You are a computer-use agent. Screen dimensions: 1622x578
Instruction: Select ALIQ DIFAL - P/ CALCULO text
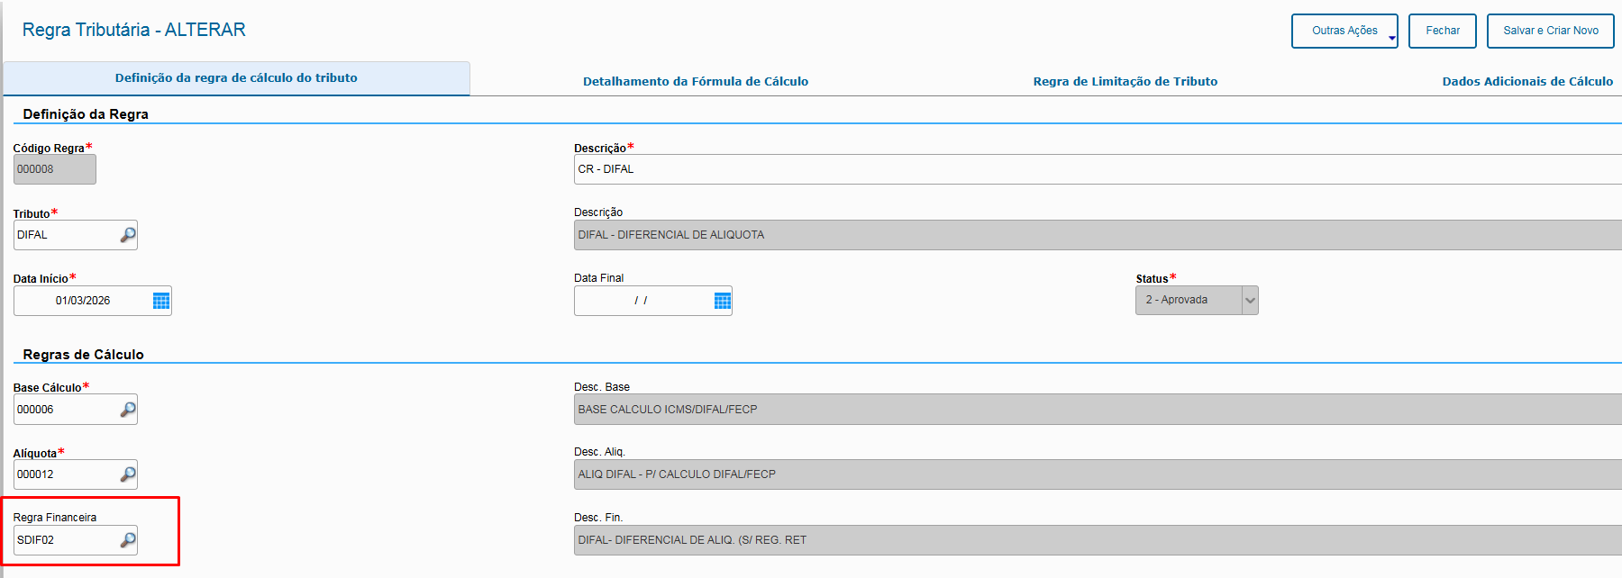(1098, 474)
